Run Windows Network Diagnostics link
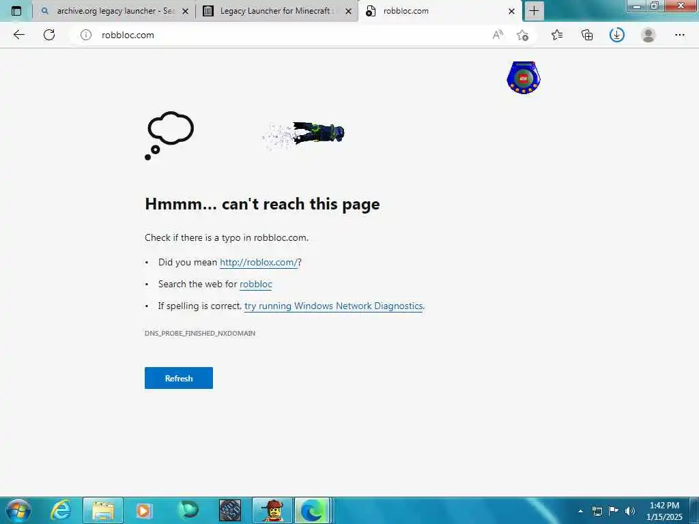 [x=333, y=306]
